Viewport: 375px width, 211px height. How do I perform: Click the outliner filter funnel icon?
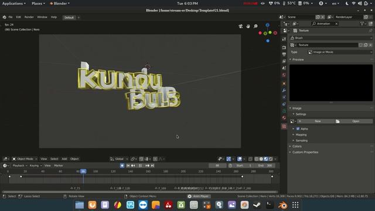click(362, 23)
